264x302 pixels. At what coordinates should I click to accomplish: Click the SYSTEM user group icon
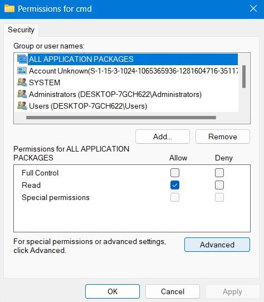[22, 82]
